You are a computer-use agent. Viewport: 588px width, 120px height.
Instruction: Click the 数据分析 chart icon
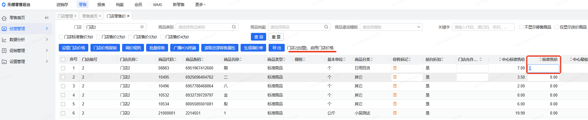click(x=4, y=40)
